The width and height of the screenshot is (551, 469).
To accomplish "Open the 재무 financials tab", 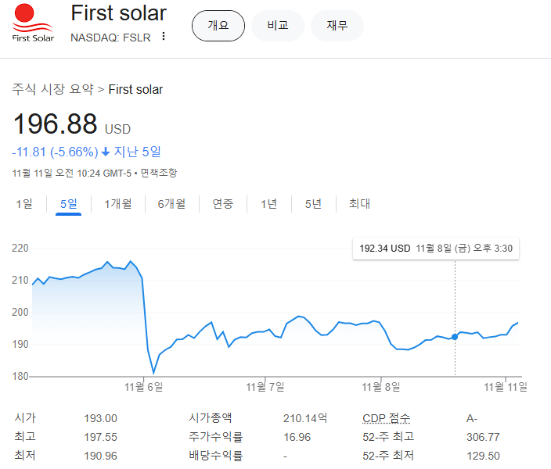I will point(337,26).
